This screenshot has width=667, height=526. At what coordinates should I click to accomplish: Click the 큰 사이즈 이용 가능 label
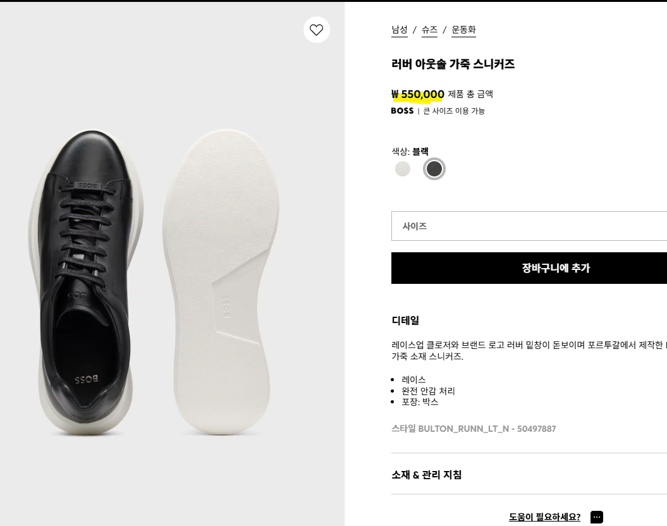click(x=454, y=111)
